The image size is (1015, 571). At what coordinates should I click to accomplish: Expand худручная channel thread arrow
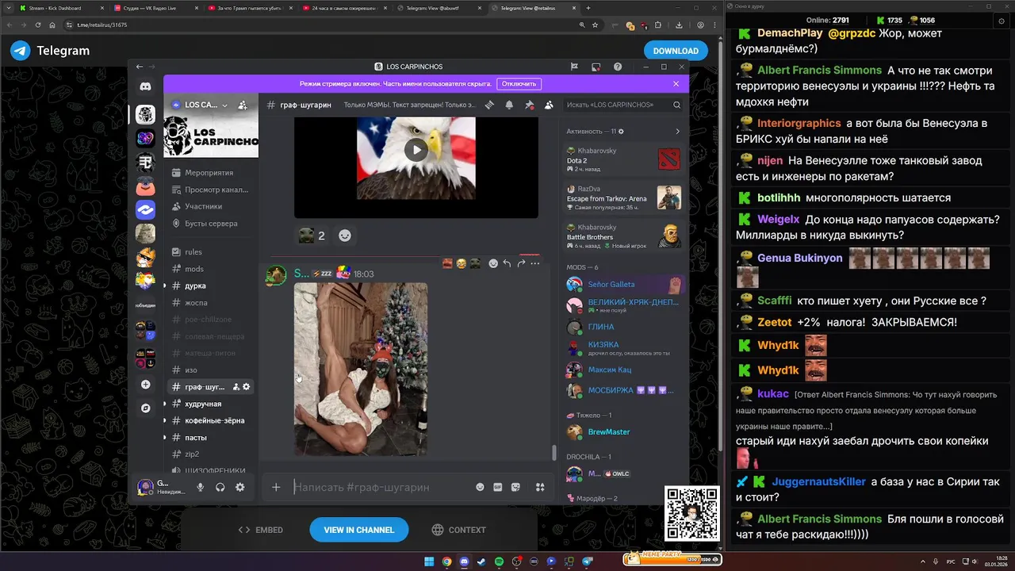click(x=164, y=404)
